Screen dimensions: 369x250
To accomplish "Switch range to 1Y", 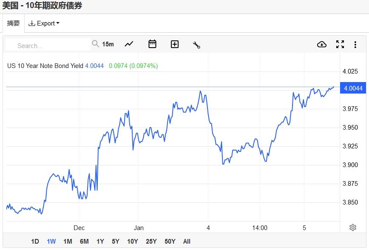I will 100,241.
